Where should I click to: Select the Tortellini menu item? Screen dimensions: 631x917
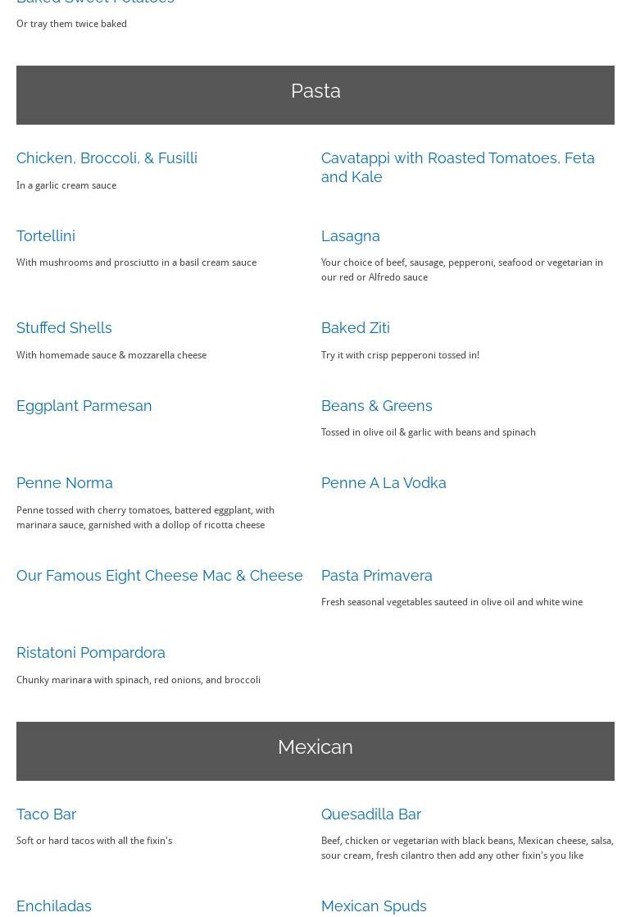coord(46,235)
